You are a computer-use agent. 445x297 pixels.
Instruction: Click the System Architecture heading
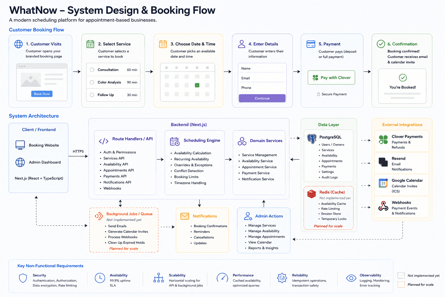[x=34, y=116]
